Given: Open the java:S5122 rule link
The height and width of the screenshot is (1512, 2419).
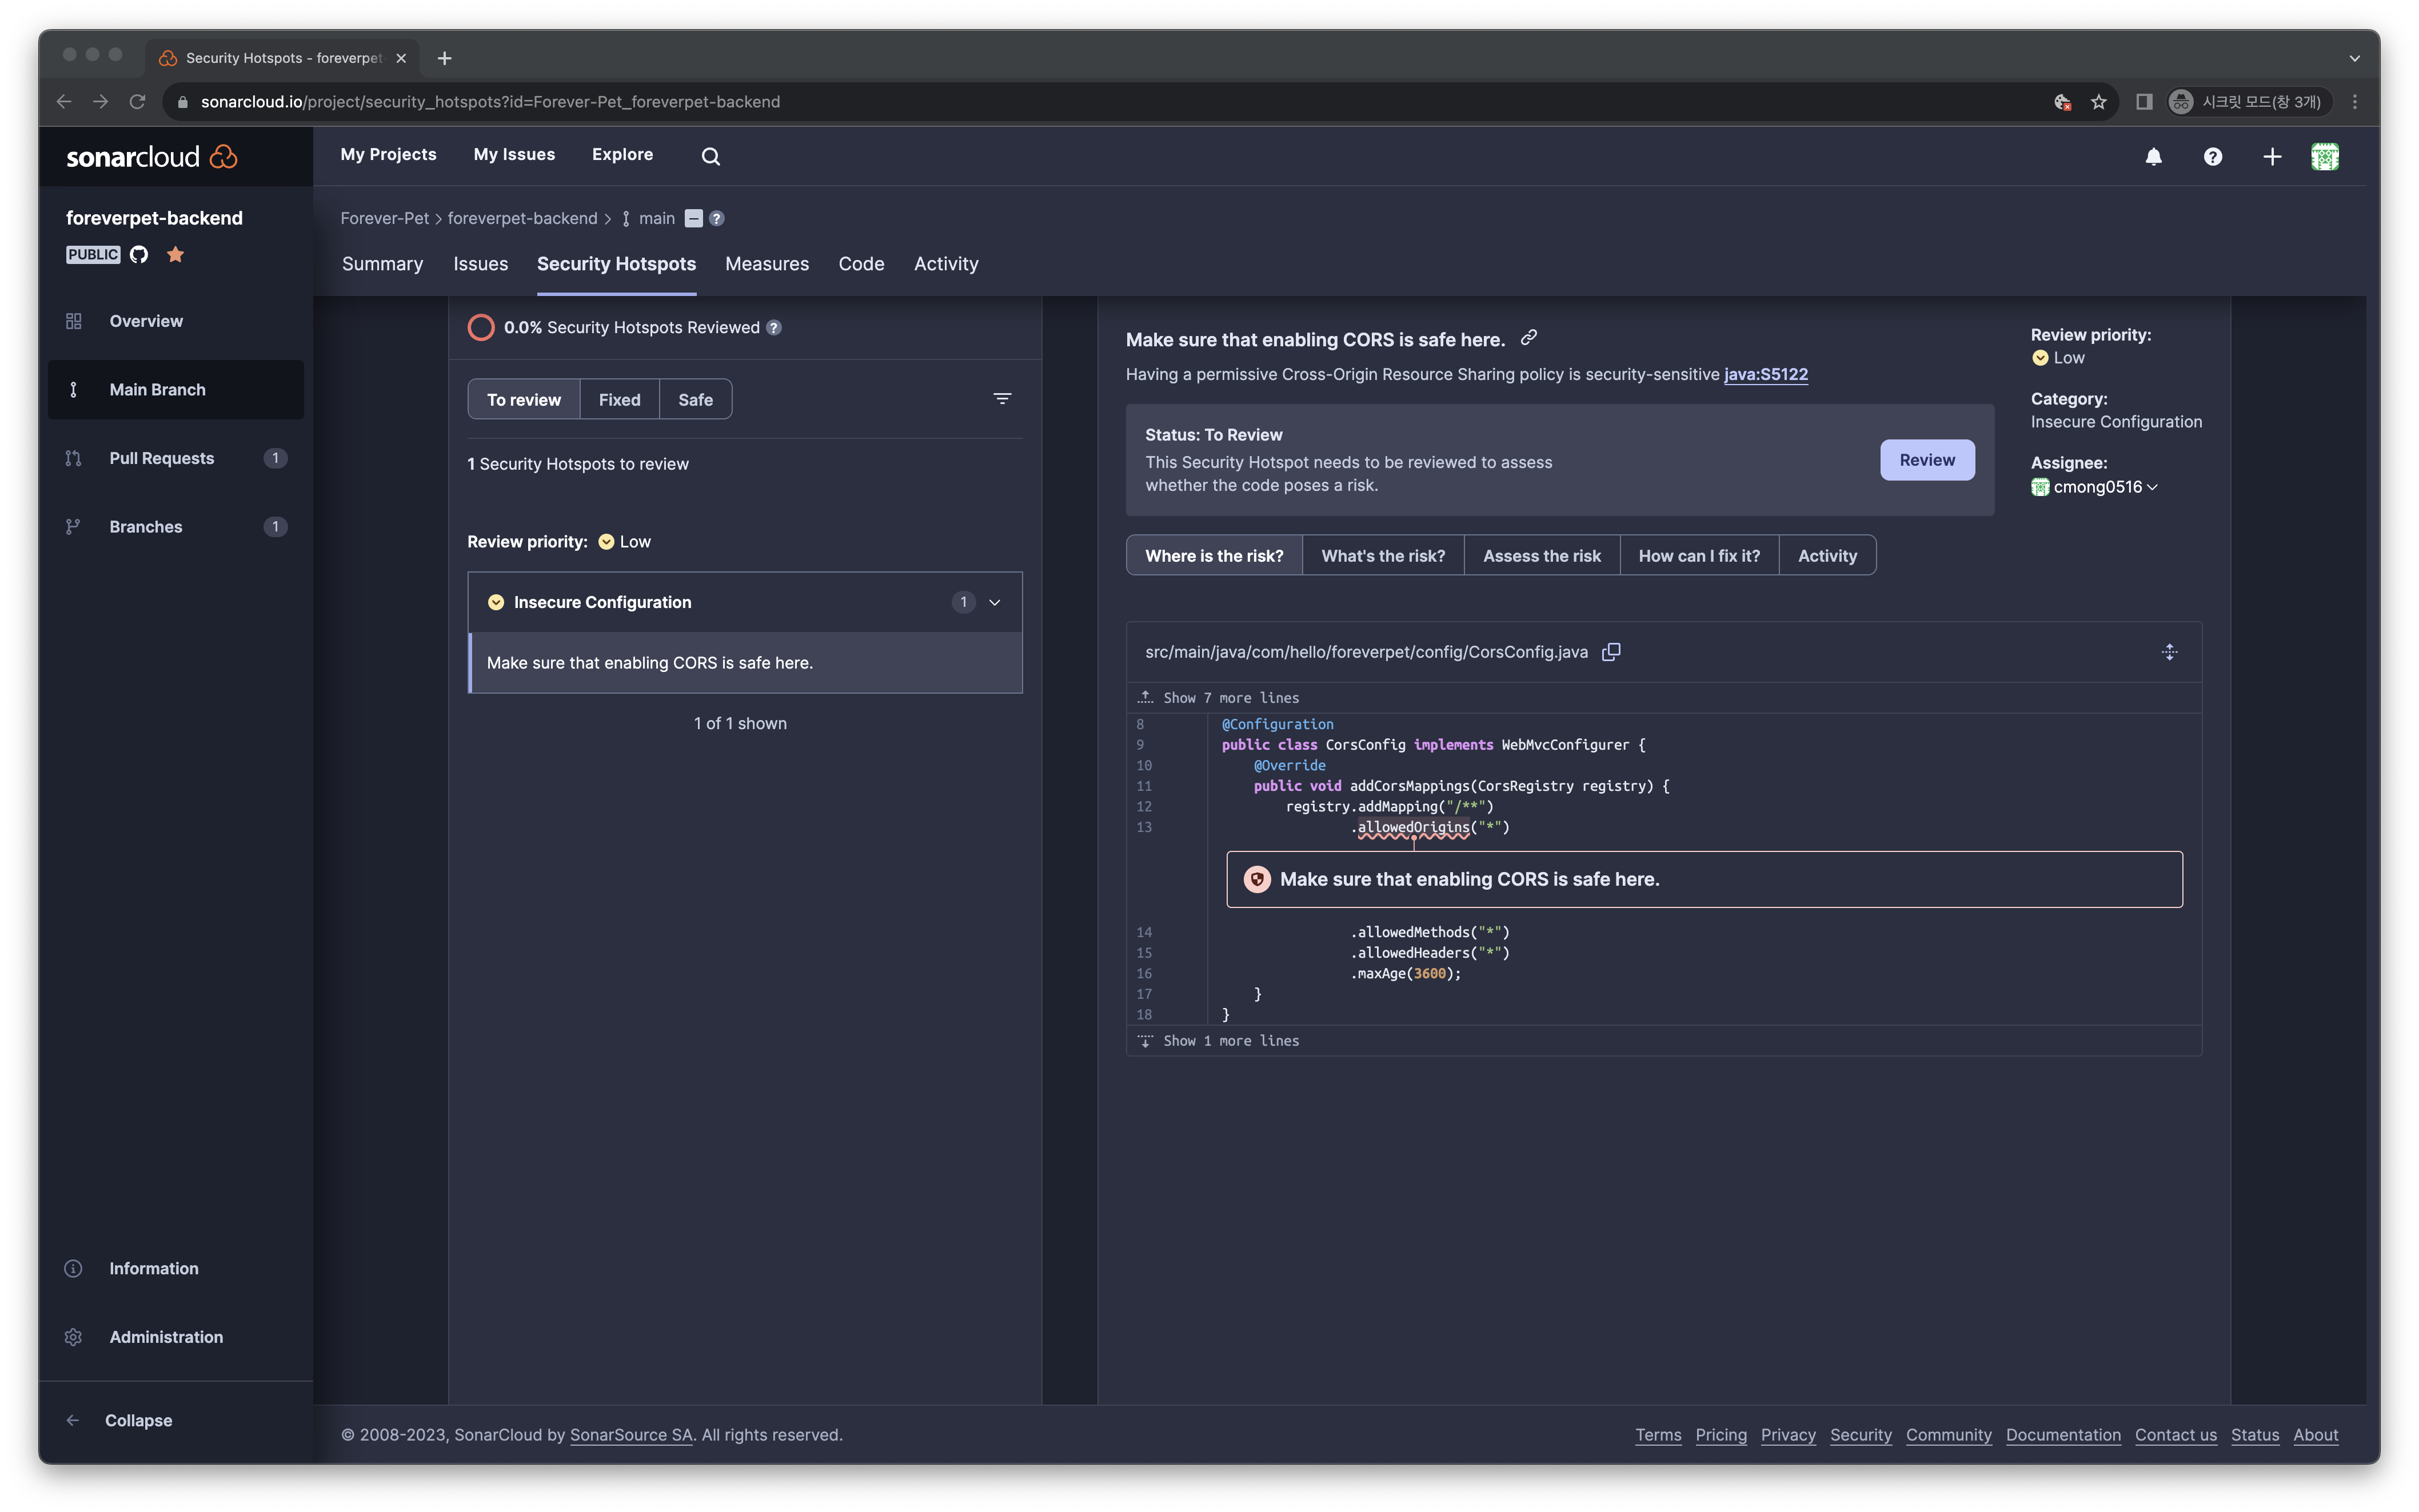Looking at the screenshot, I should click(1765, 374).
